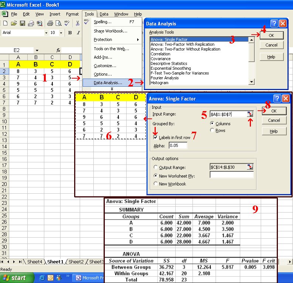293x283 pixels.
Task: Open the font size 10 dropdown
Action: [x=61, y=33]
